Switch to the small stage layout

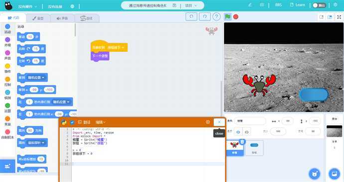[x=322, y=17]
